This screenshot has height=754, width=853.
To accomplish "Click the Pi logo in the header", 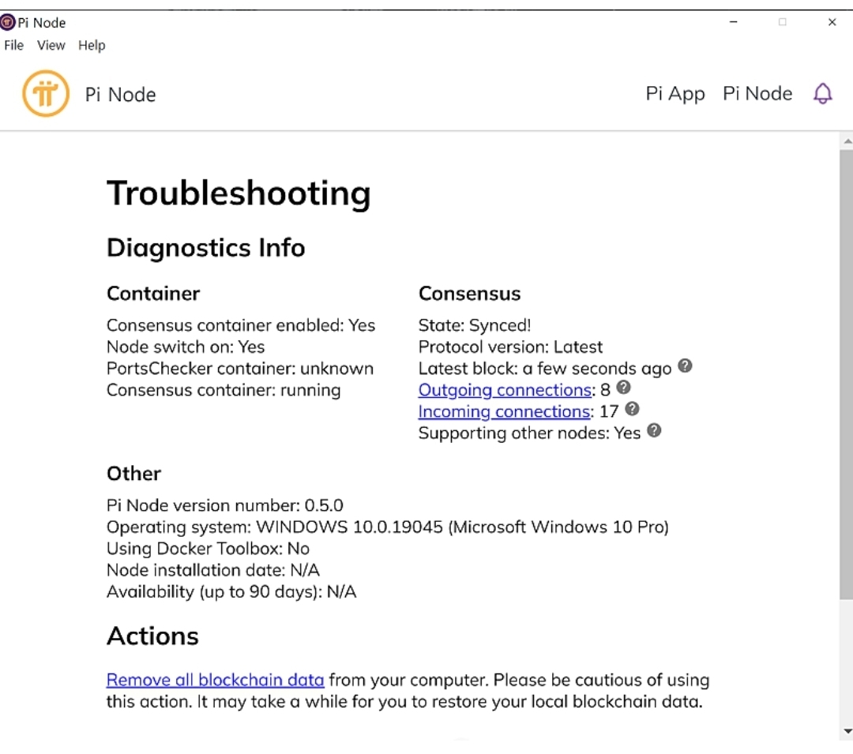I will 46,95.
